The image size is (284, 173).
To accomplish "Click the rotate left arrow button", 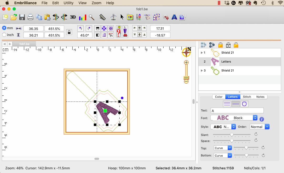I will click(81, 28).
